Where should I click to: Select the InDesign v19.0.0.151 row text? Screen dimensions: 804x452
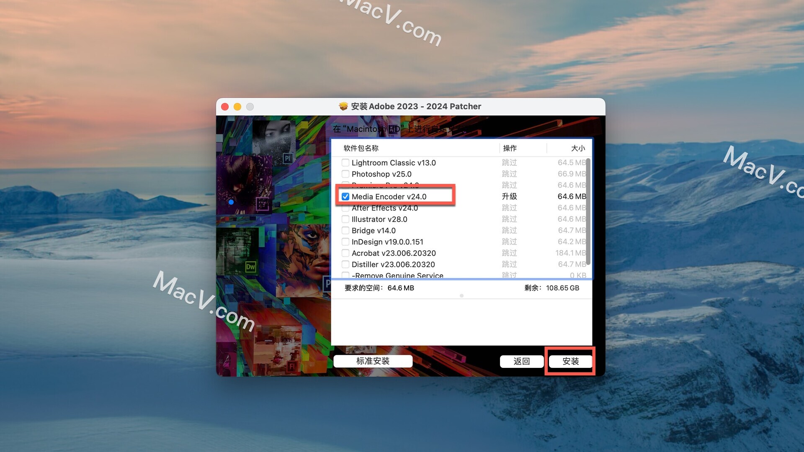(x=387, y=242)
